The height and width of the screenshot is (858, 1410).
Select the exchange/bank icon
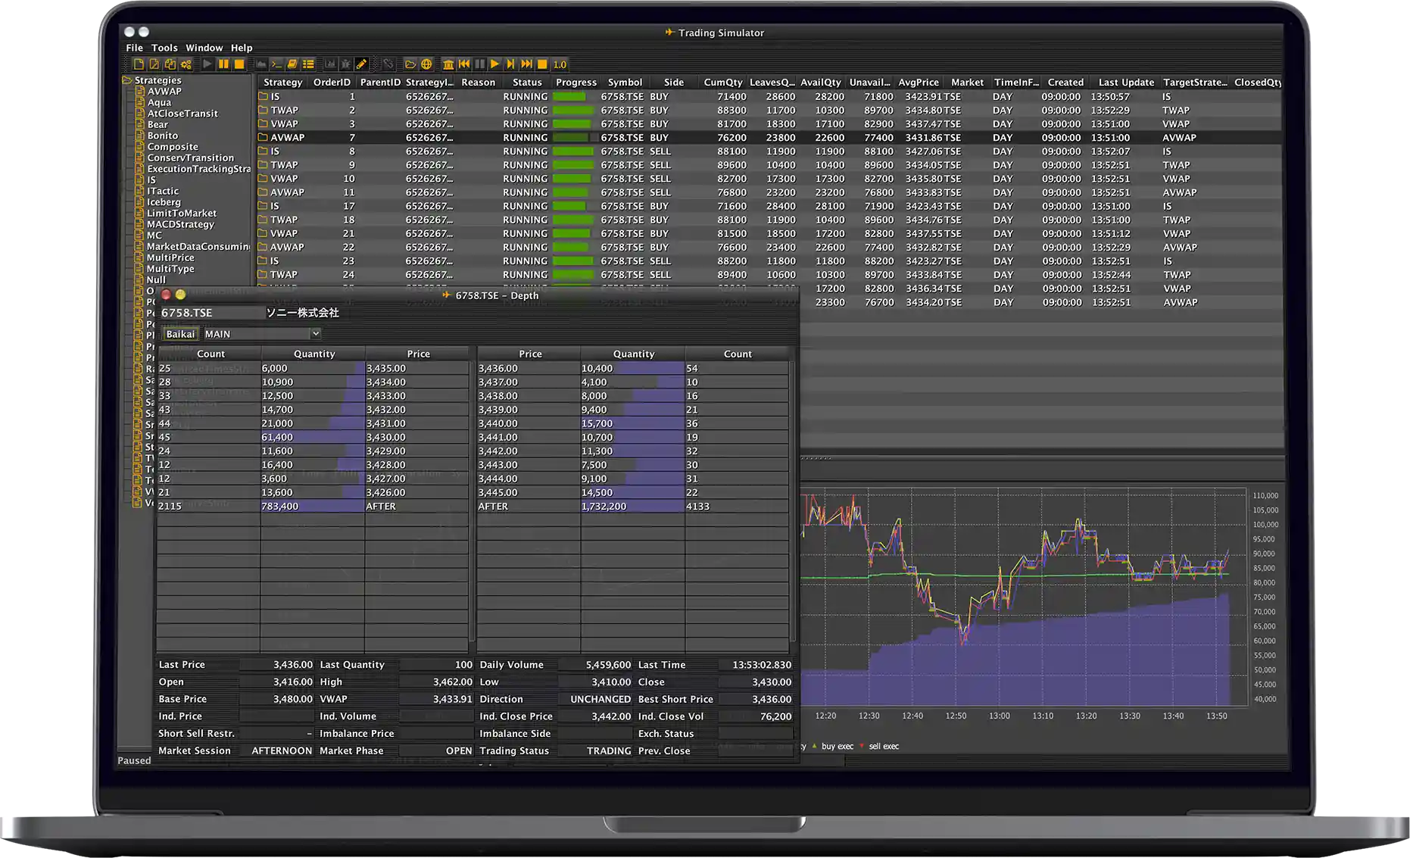[449, 64]
